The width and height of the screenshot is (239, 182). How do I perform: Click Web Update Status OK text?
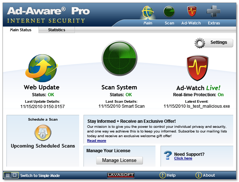coord(43,94)
